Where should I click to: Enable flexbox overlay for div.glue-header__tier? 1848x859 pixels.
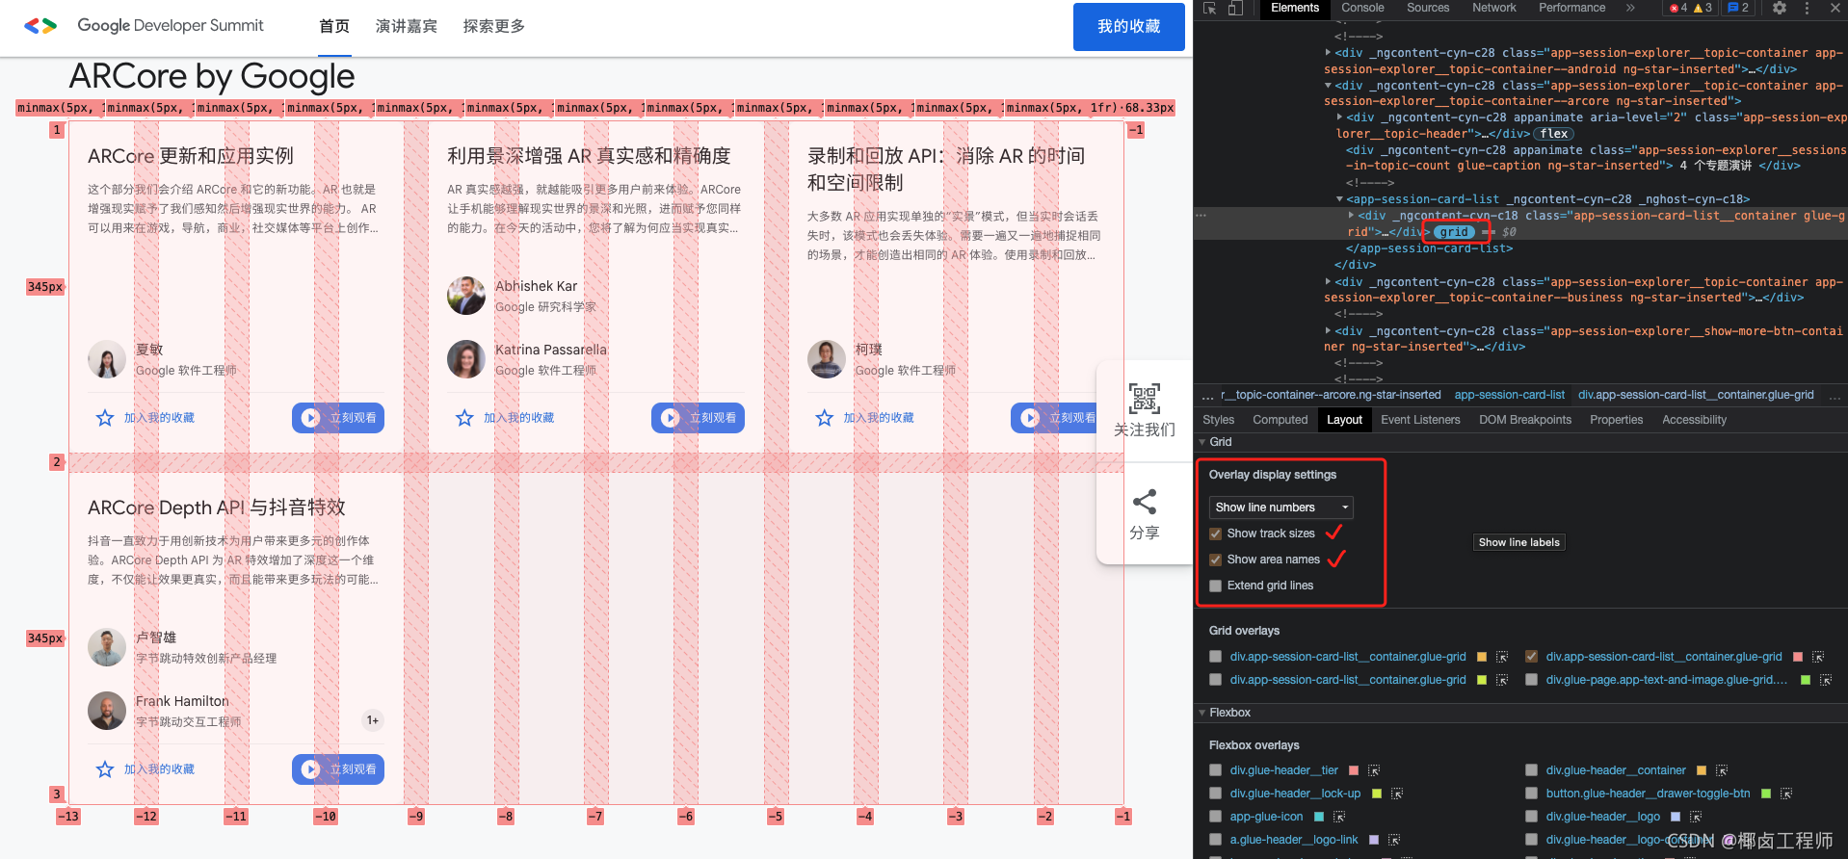pyautogui.click(x=1215, y=770)
